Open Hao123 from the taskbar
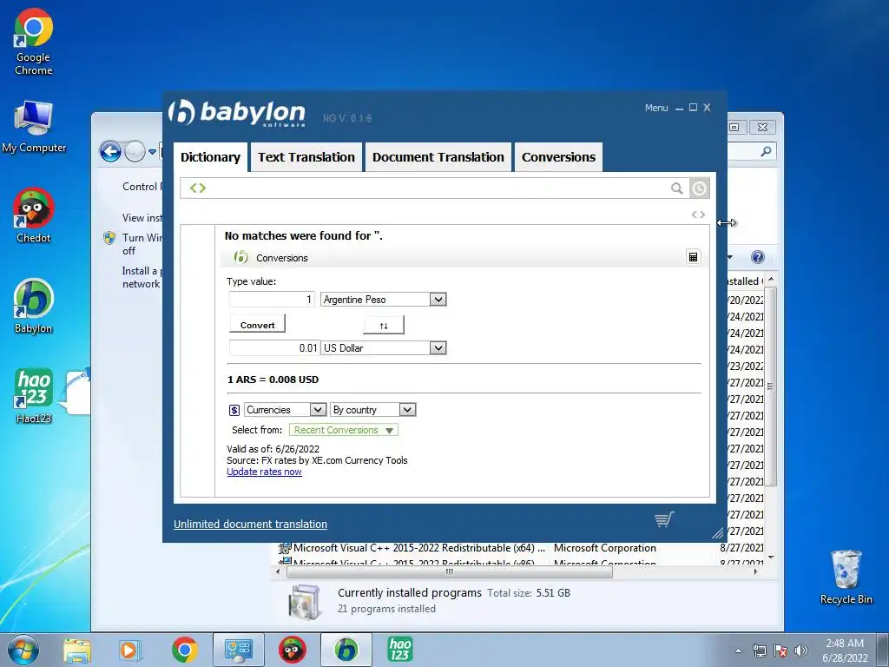 (x=399, y=650)
